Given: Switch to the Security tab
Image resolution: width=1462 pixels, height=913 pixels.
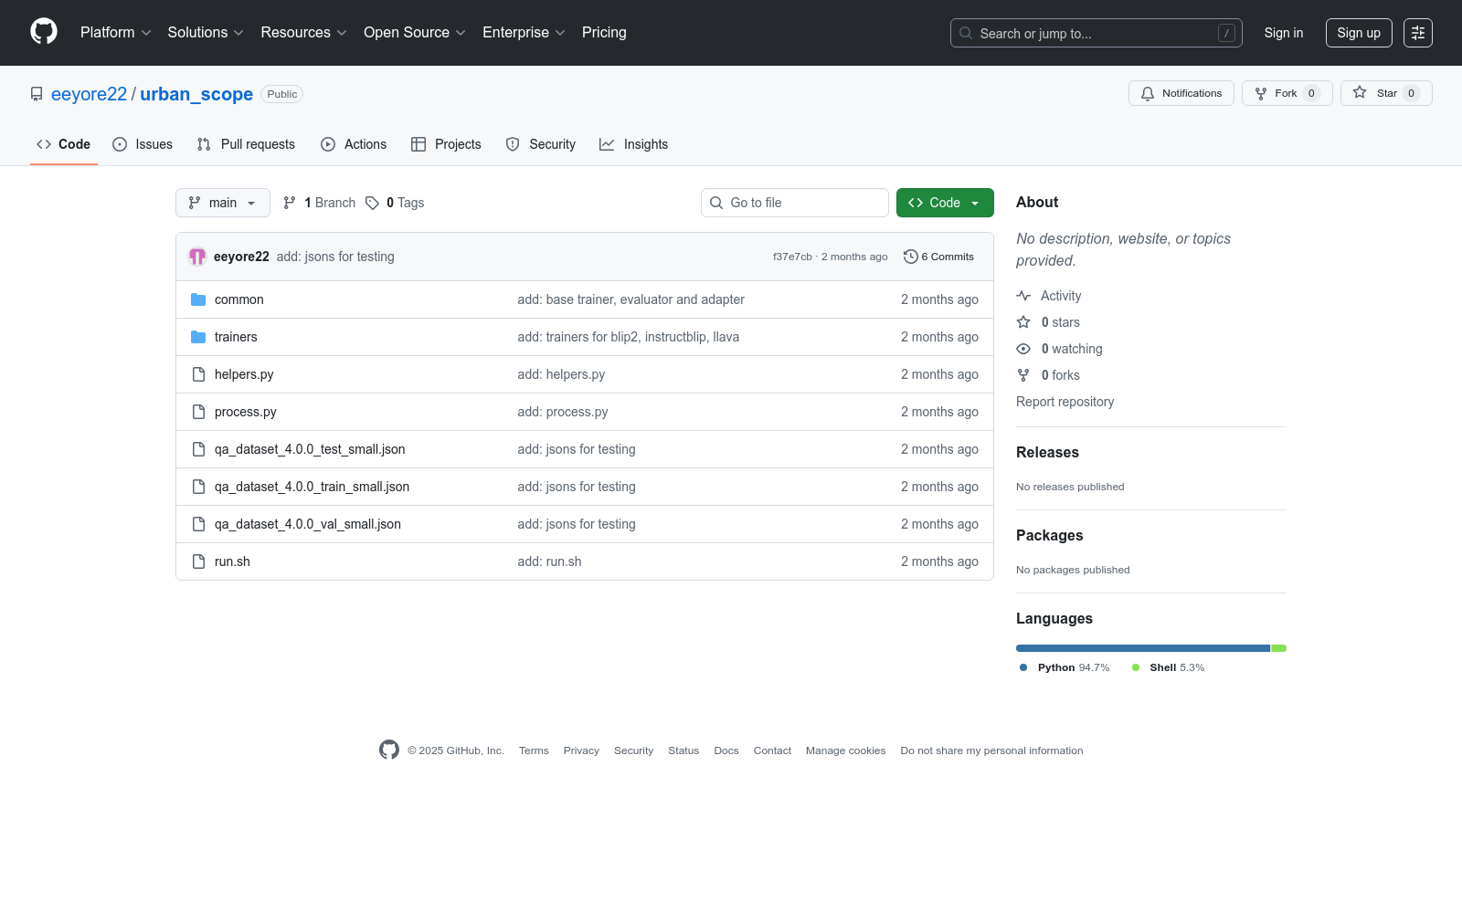Looking at the screenshot, I should [x=541, y=144].
